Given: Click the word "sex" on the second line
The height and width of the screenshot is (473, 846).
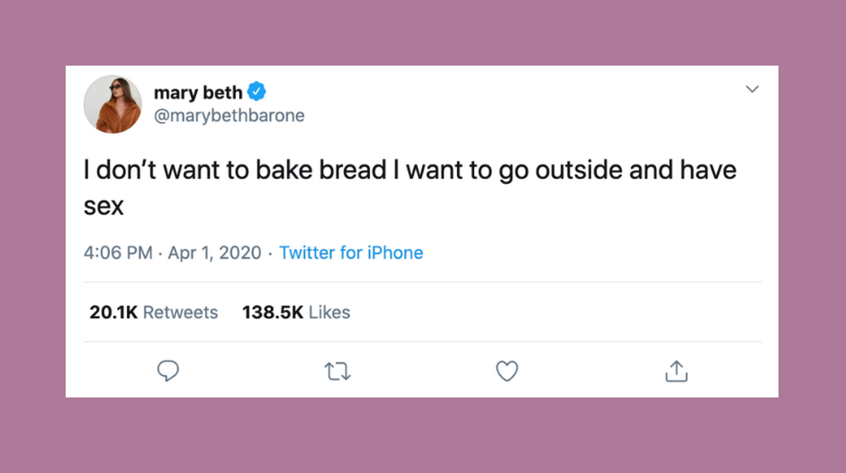Looking at the screenshot, I should 104,206.
